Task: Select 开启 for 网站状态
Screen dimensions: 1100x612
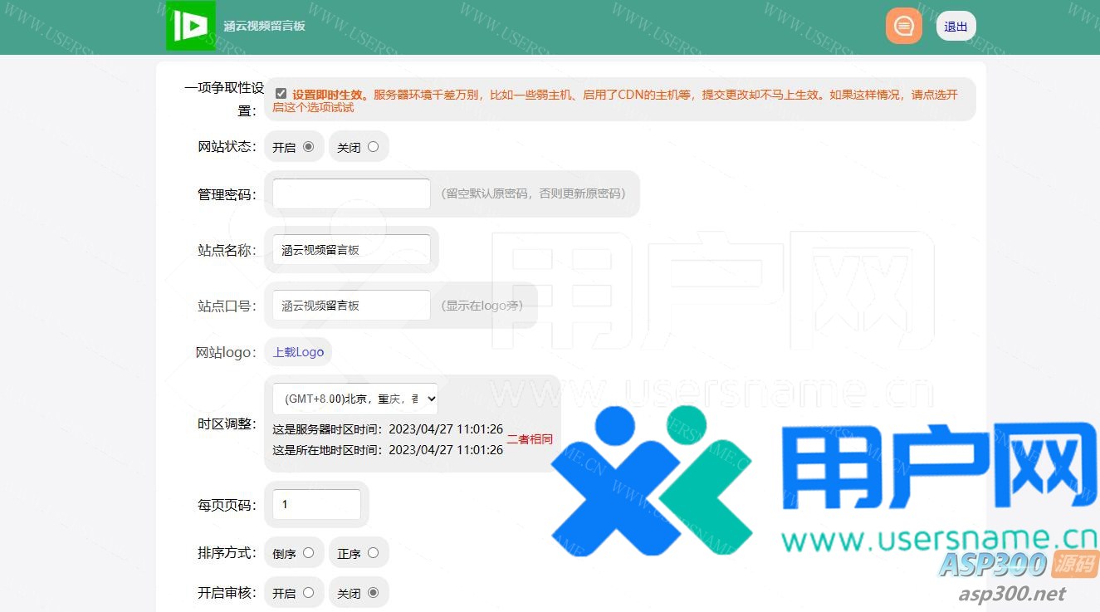Action: coord(308,146)
